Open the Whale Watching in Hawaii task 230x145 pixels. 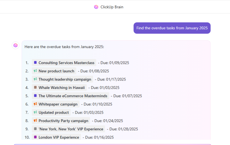(x=59, y=87)
